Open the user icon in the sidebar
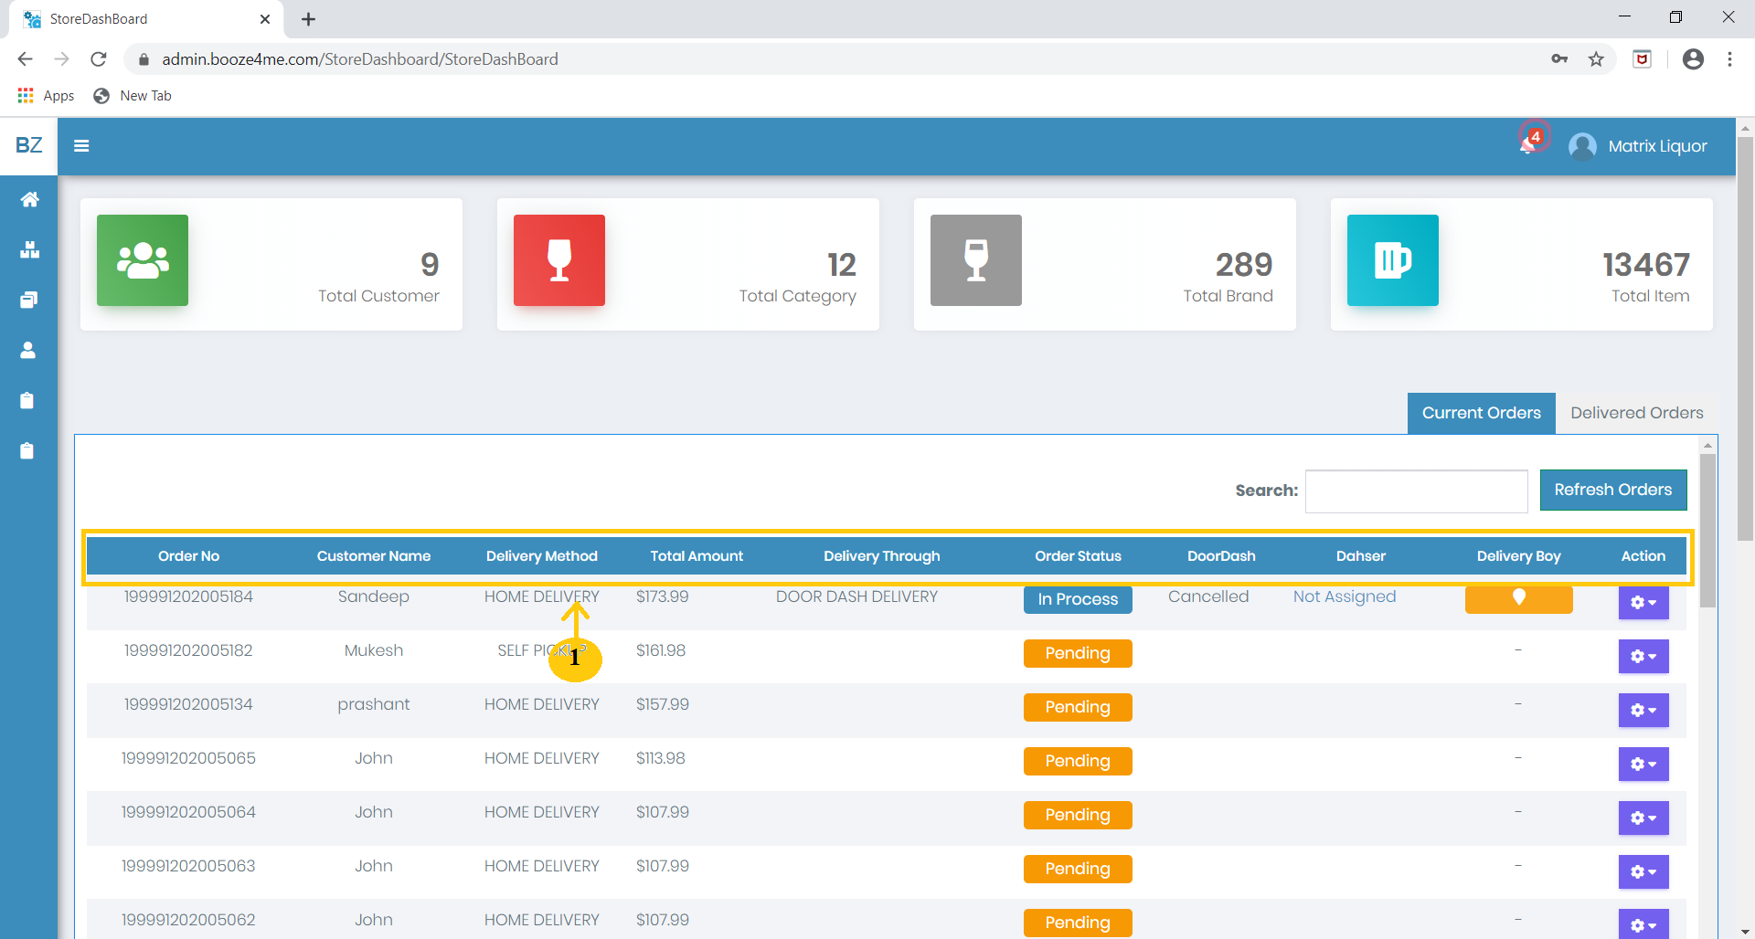The width and height of the screenshot is (1755, 939). click(x=28, y=350)
